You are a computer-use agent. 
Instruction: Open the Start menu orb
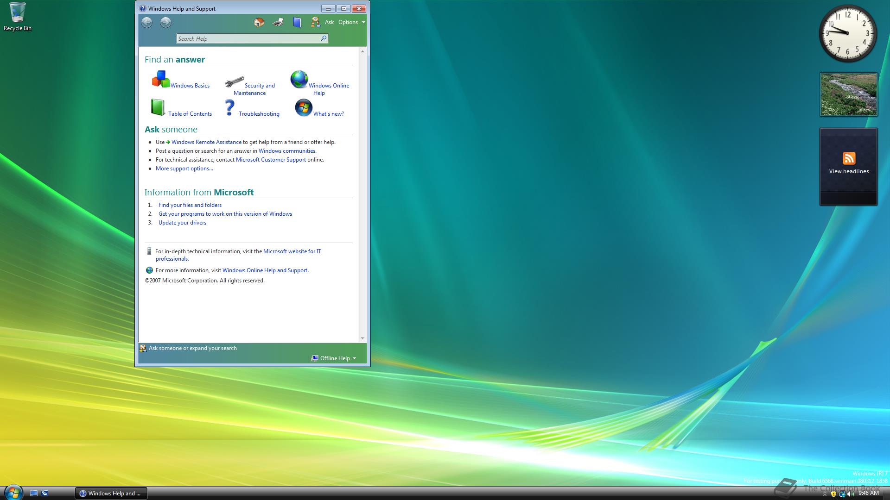[x=13, y=492]
